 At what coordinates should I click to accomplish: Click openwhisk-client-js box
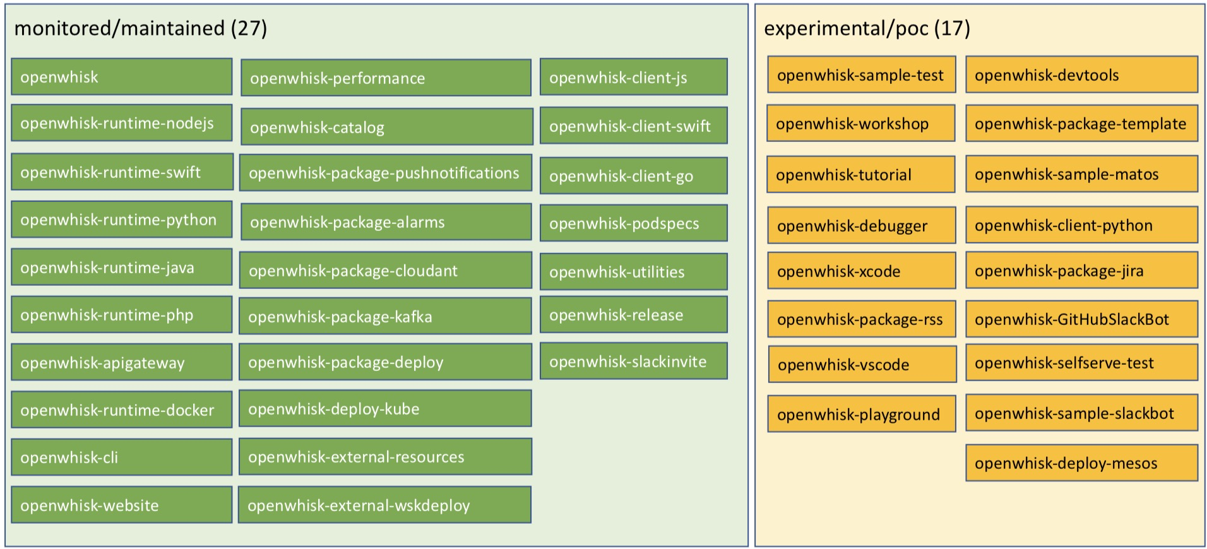[x=634, y=77]
